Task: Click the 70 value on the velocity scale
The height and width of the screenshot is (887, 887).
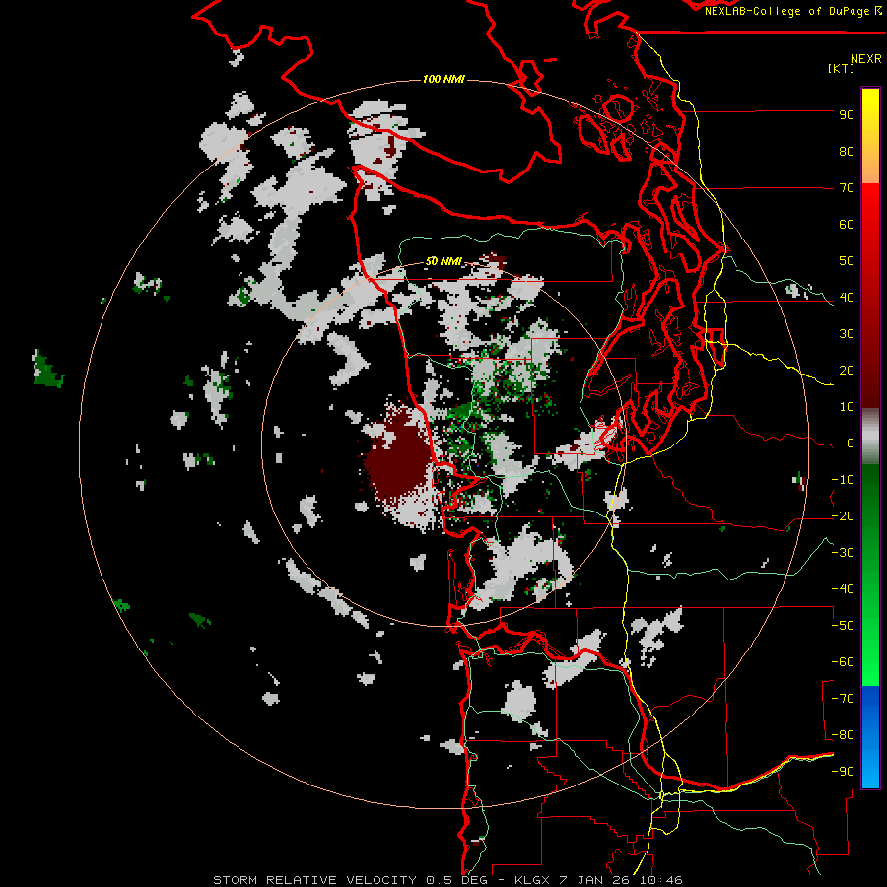Action: tap(847, 188)
